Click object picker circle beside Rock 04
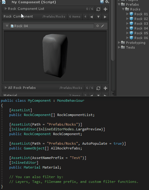 pyautogui.click(x=97, y=26)
